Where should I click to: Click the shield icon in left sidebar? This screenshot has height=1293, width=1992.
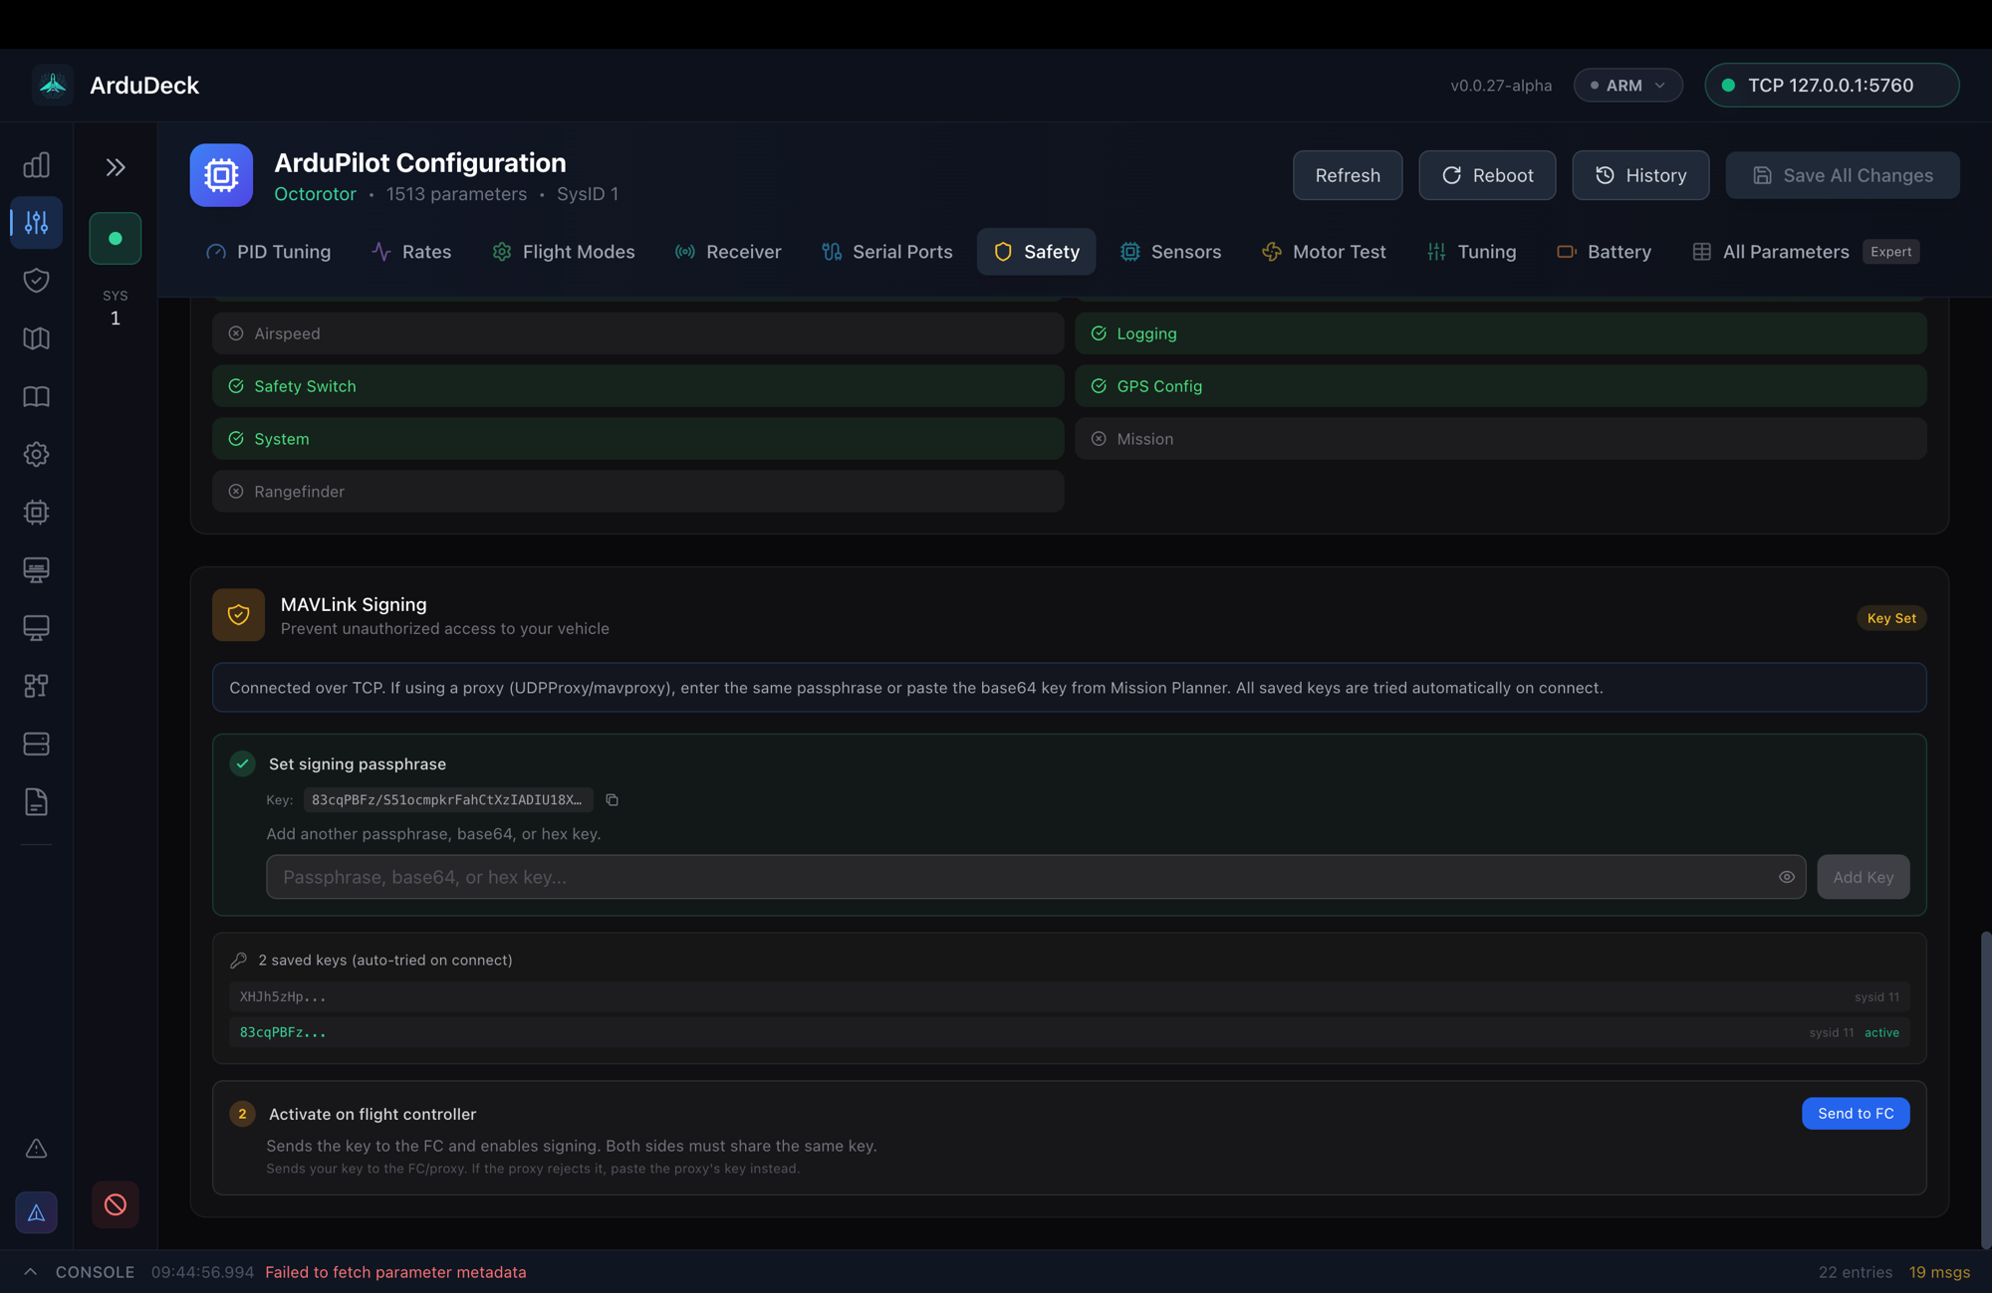[36, 281]
